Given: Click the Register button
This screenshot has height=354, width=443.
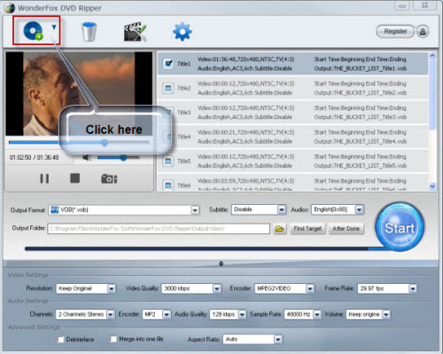Looking at the screenshot, I should [x=395, y=31].
